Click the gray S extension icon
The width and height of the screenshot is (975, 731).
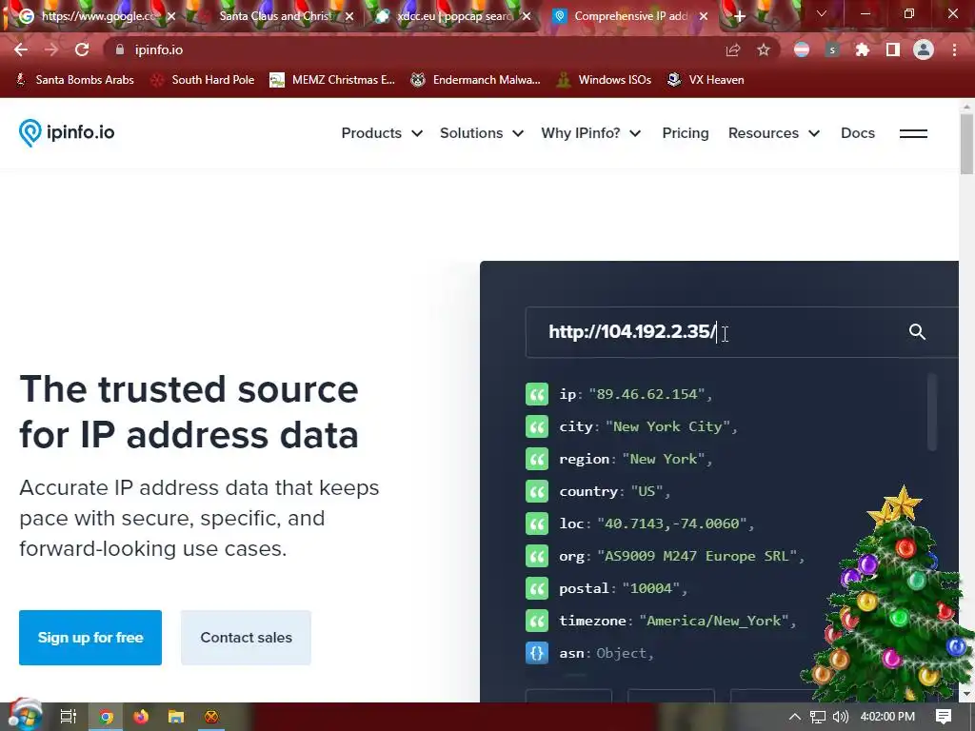coord(832,49)
